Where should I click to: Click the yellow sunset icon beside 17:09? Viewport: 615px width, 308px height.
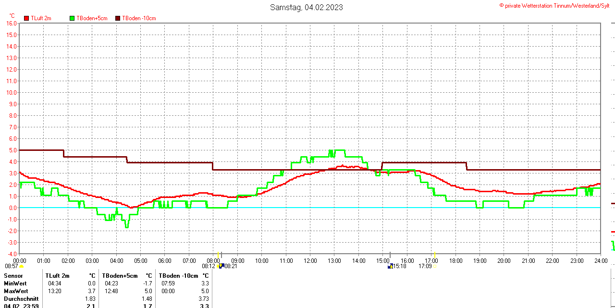point(435,266)
